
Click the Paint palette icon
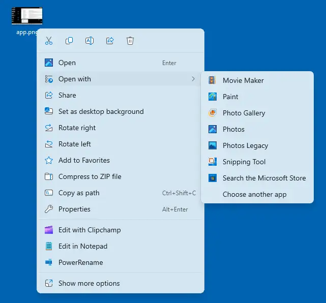point(212,97)
